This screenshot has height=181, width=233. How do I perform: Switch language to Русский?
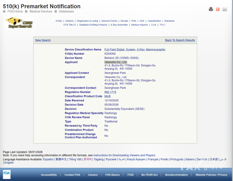[111, 159]
